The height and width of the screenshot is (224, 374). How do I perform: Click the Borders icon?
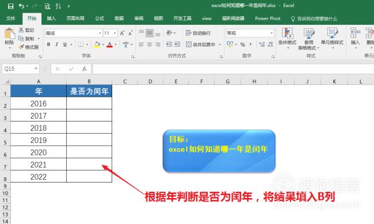coord(81,44)
